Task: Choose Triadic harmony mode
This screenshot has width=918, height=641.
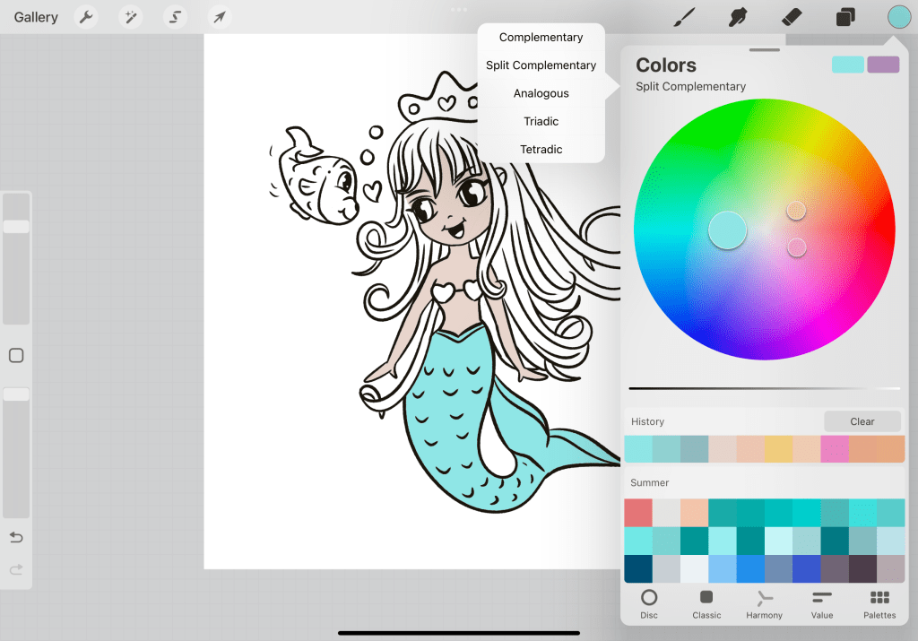Action: coord(541,121)
